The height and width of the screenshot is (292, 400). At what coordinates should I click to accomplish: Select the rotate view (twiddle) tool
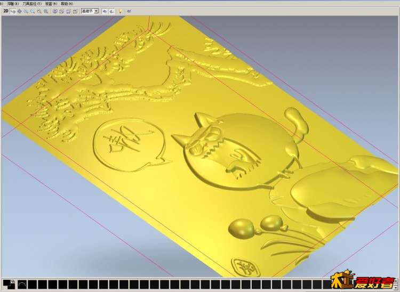click(13, 11)
